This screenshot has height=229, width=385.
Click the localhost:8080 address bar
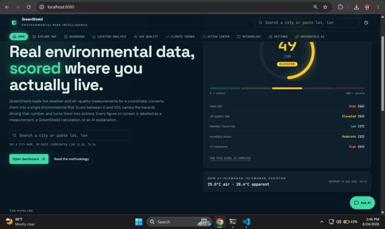coord(61,7)
